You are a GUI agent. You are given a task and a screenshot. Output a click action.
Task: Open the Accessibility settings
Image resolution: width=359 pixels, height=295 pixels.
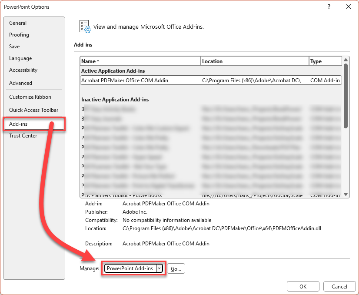click(23, 70)
